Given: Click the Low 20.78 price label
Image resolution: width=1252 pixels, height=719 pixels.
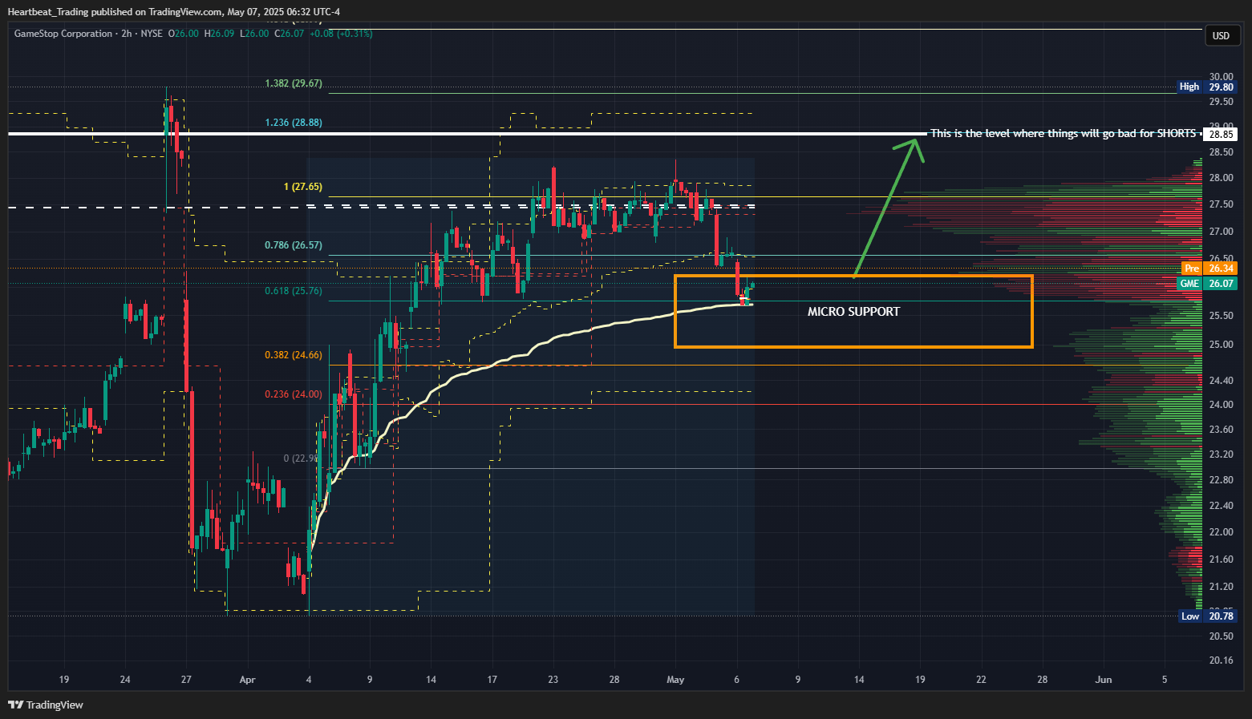Looking at the screenshot, I should 1207,616.
